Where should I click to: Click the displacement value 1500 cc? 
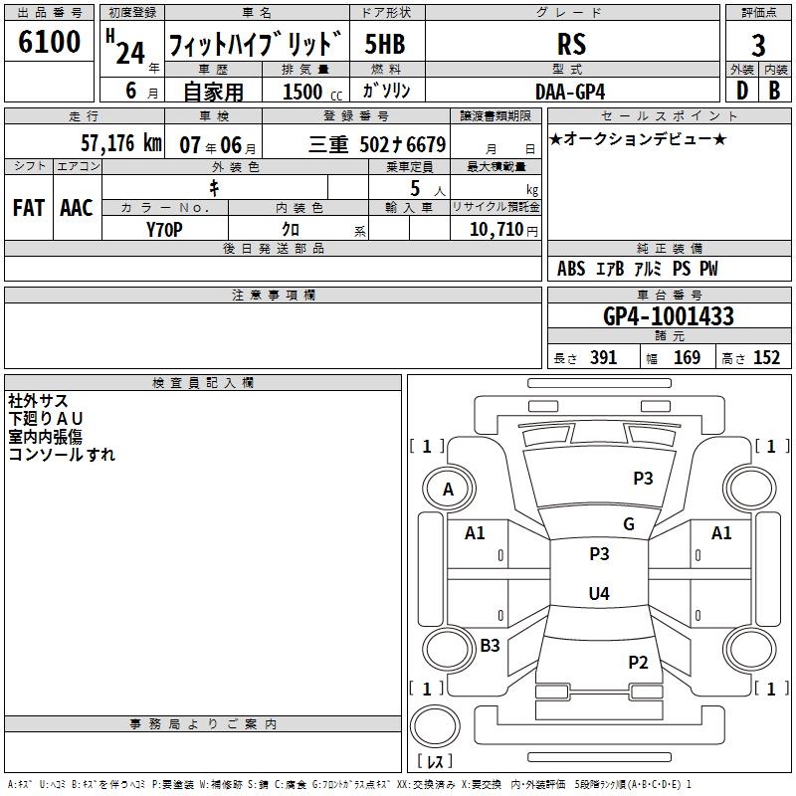point(312,92)
